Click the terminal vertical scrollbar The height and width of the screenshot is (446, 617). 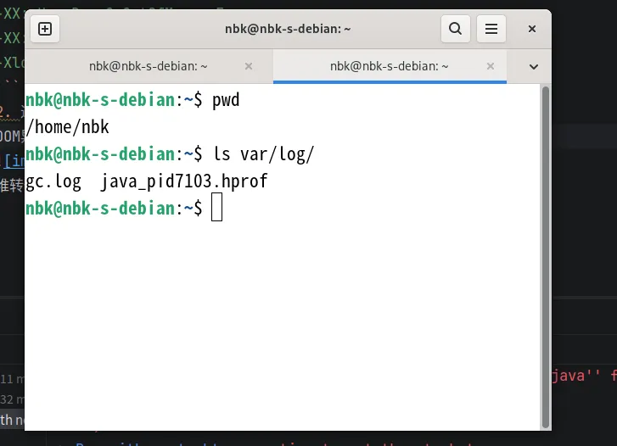click(546, 254)
